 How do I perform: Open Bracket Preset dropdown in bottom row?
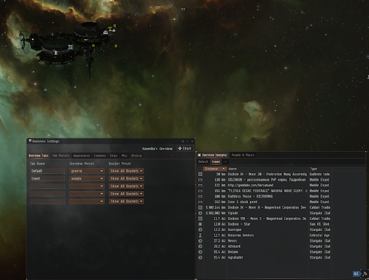[x=126, y=201]
